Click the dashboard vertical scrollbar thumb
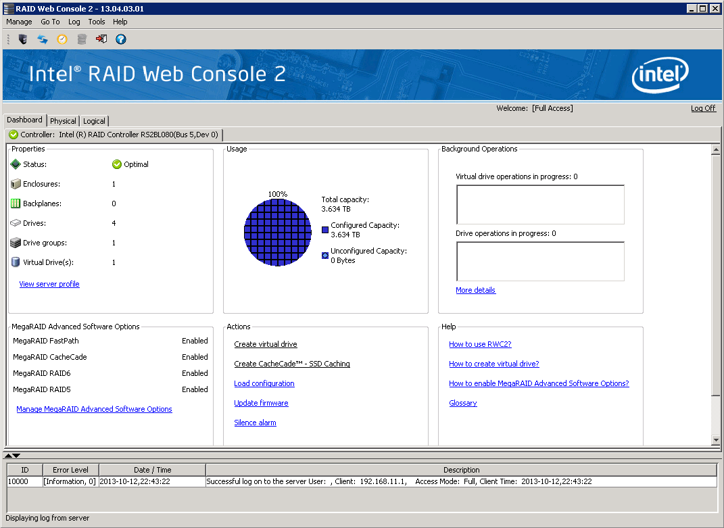The width and height of the screenshot is (724, 528). tap(716, 275)
